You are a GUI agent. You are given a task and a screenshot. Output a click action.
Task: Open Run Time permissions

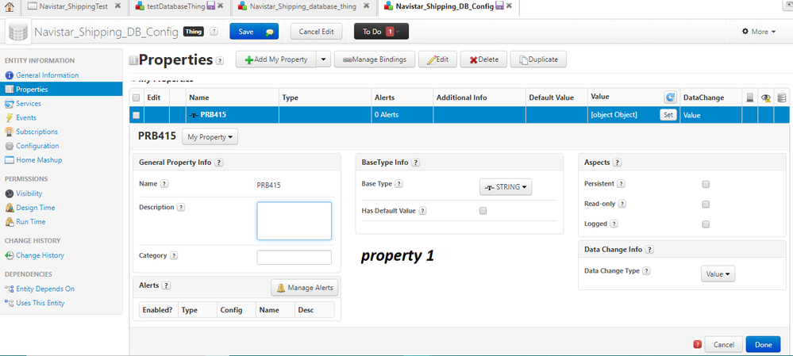point(30,222)
